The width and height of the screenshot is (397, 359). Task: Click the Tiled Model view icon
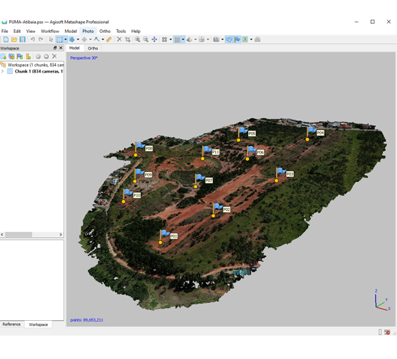click(x=202, y=40)
